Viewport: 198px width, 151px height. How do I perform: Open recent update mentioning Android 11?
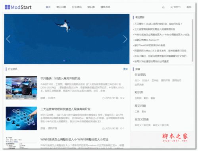point(147,40)
